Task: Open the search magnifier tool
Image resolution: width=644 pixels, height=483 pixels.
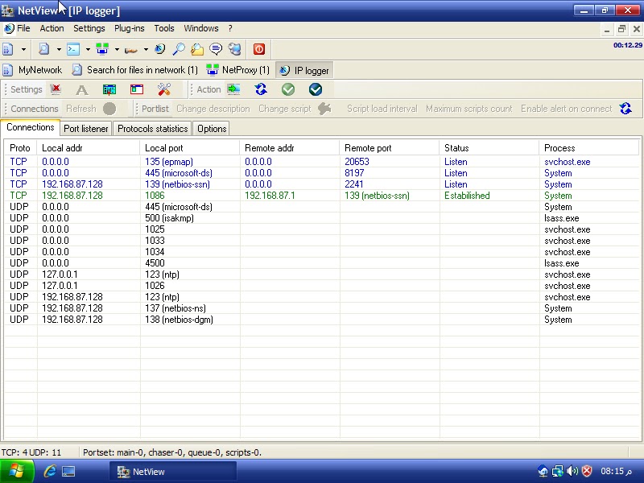Action: point(179,48)
